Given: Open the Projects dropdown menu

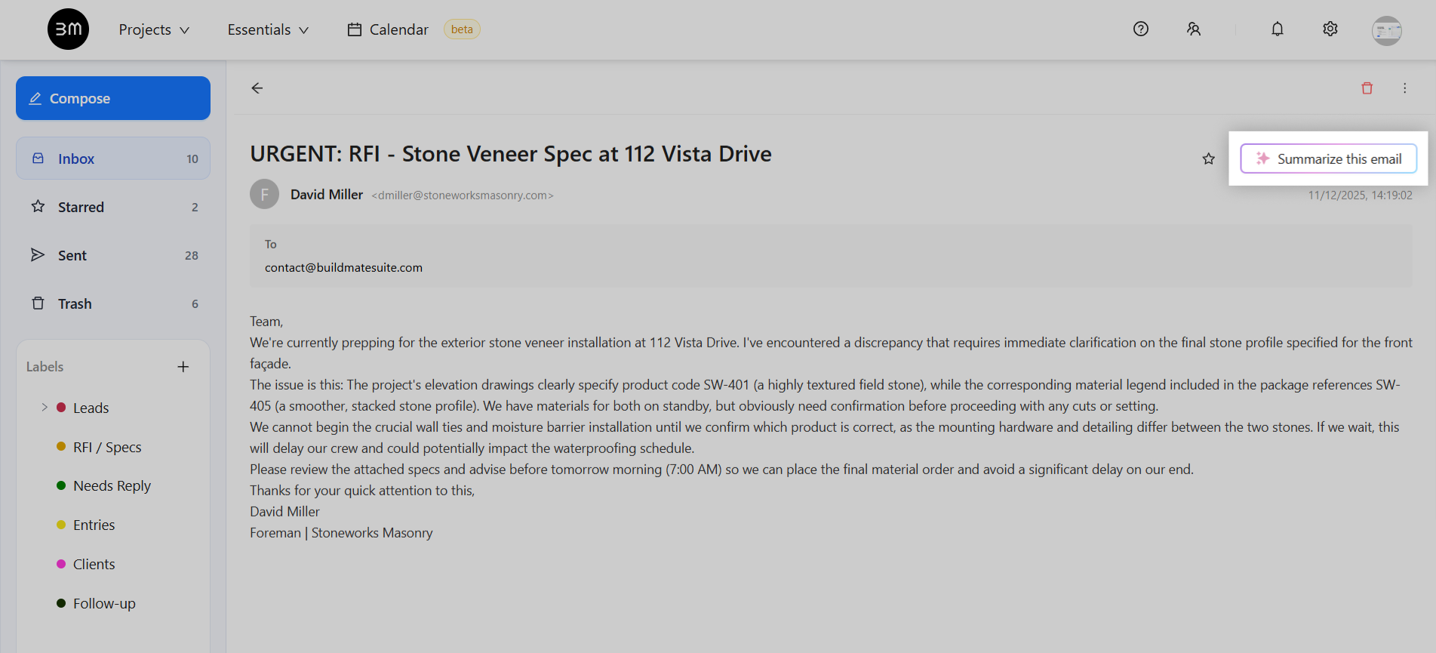Looking at the screenshot, I should [x=154, y=29].
